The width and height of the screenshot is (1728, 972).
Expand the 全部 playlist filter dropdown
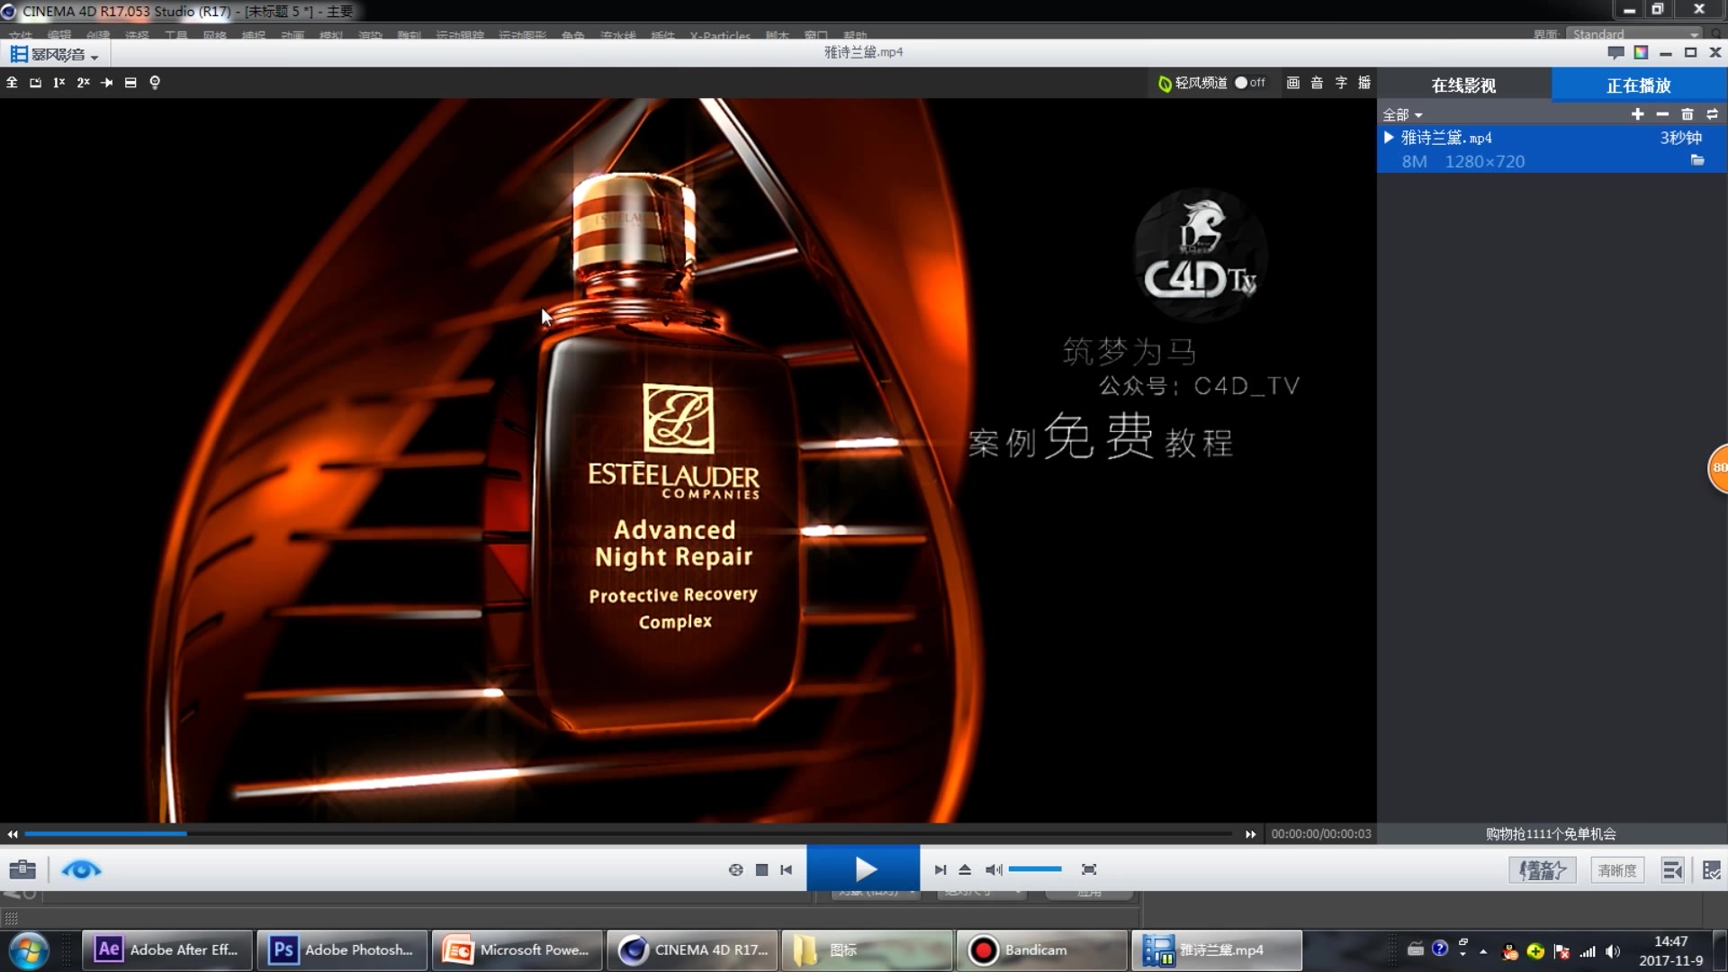[x=1402, y=114]
